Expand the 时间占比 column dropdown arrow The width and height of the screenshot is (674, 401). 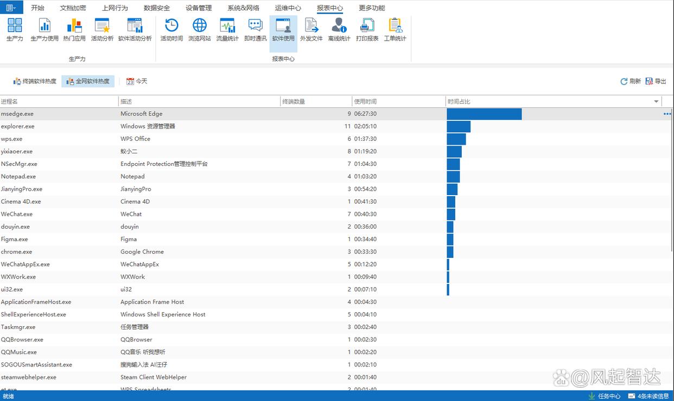(656, 101)
